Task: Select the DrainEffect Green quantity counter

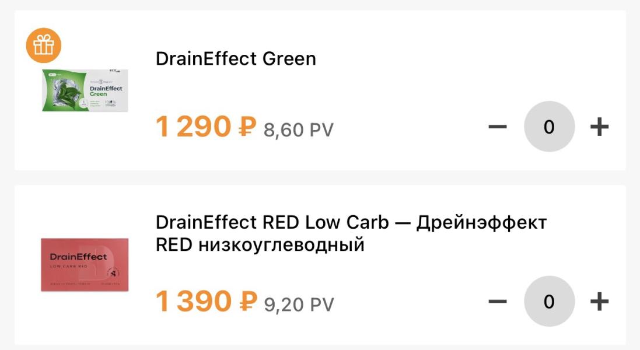Action: coord(550,127)
